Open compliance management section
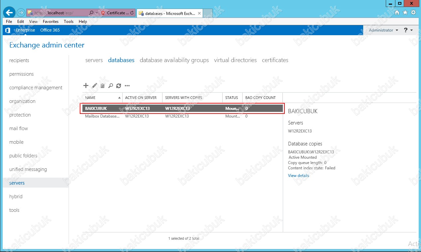This screenshot has width=421, height=252. 36,88
